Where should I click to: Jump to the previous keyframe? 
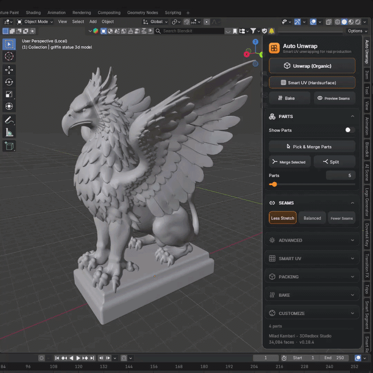coord(64,358)
